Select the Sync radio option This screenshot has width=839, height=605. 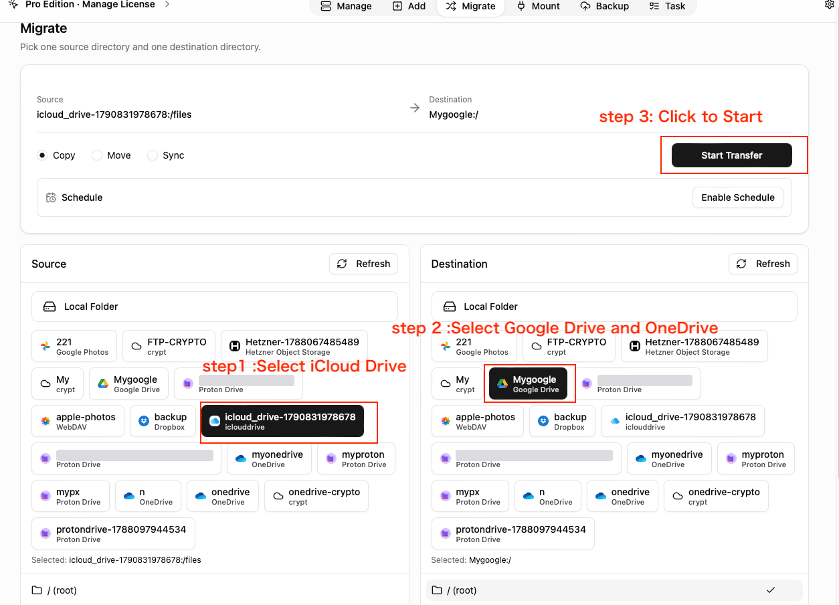[153, 155]
